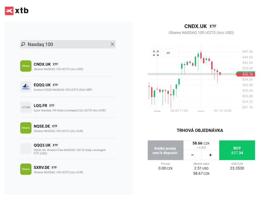270x200 pixels.
Task: Click the search magnifier icon
Action: click(23, 44)
